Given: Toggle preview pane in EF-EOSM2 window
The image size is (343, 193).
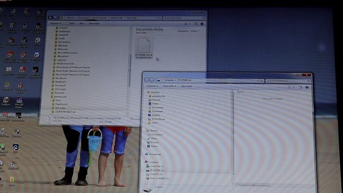Looking at the screenshot, I should pos(300,87).
